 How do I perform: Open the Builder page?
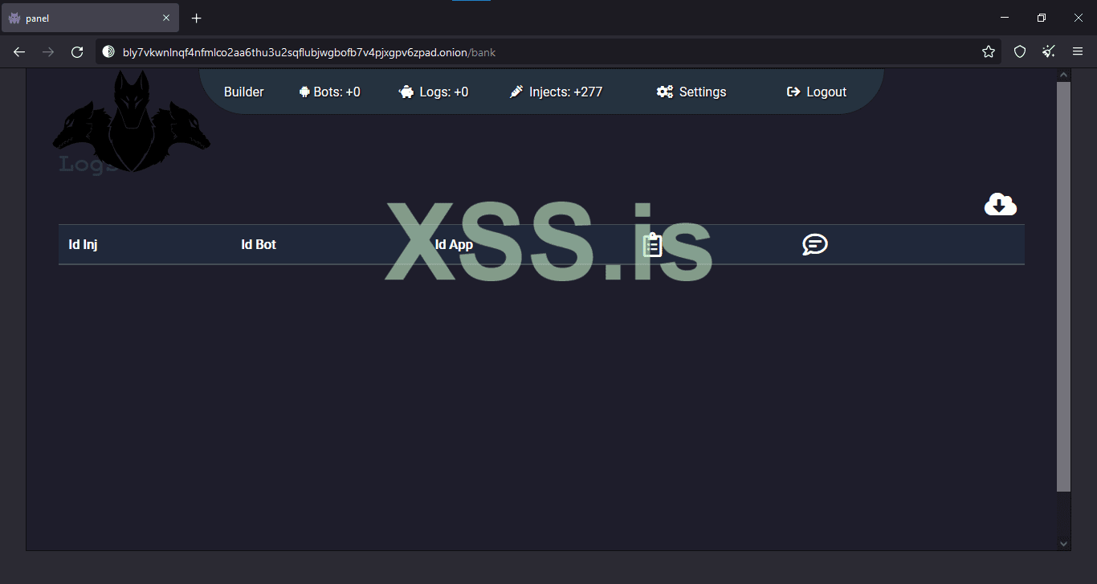tap(244, 92)
